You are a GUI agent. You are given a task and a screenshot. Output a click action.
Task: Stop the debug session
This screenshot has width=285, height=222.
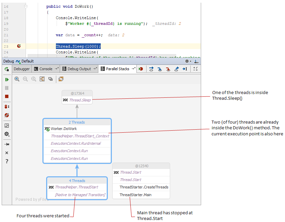click(7, 96)
